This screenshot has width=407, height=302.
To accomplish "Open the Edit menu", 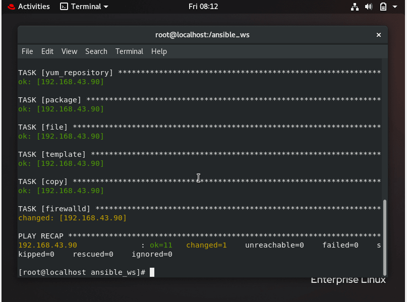I will (x=47, y=51).
